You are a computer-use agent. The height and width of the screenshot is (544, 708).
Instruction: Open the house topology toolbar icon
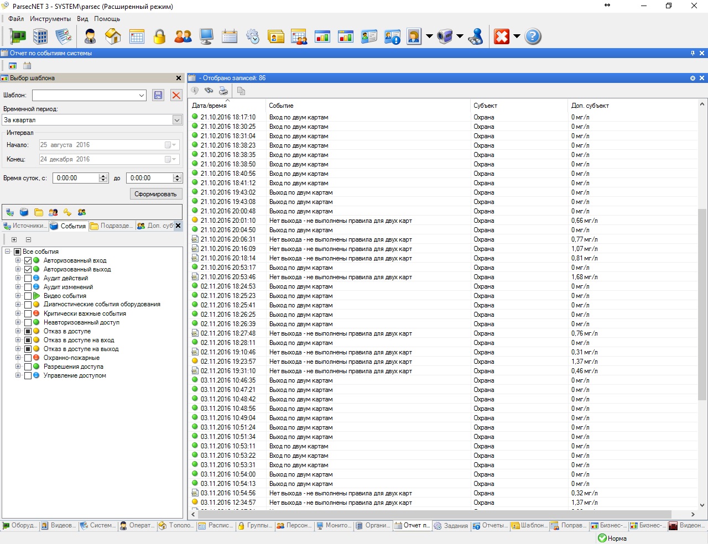113,36
